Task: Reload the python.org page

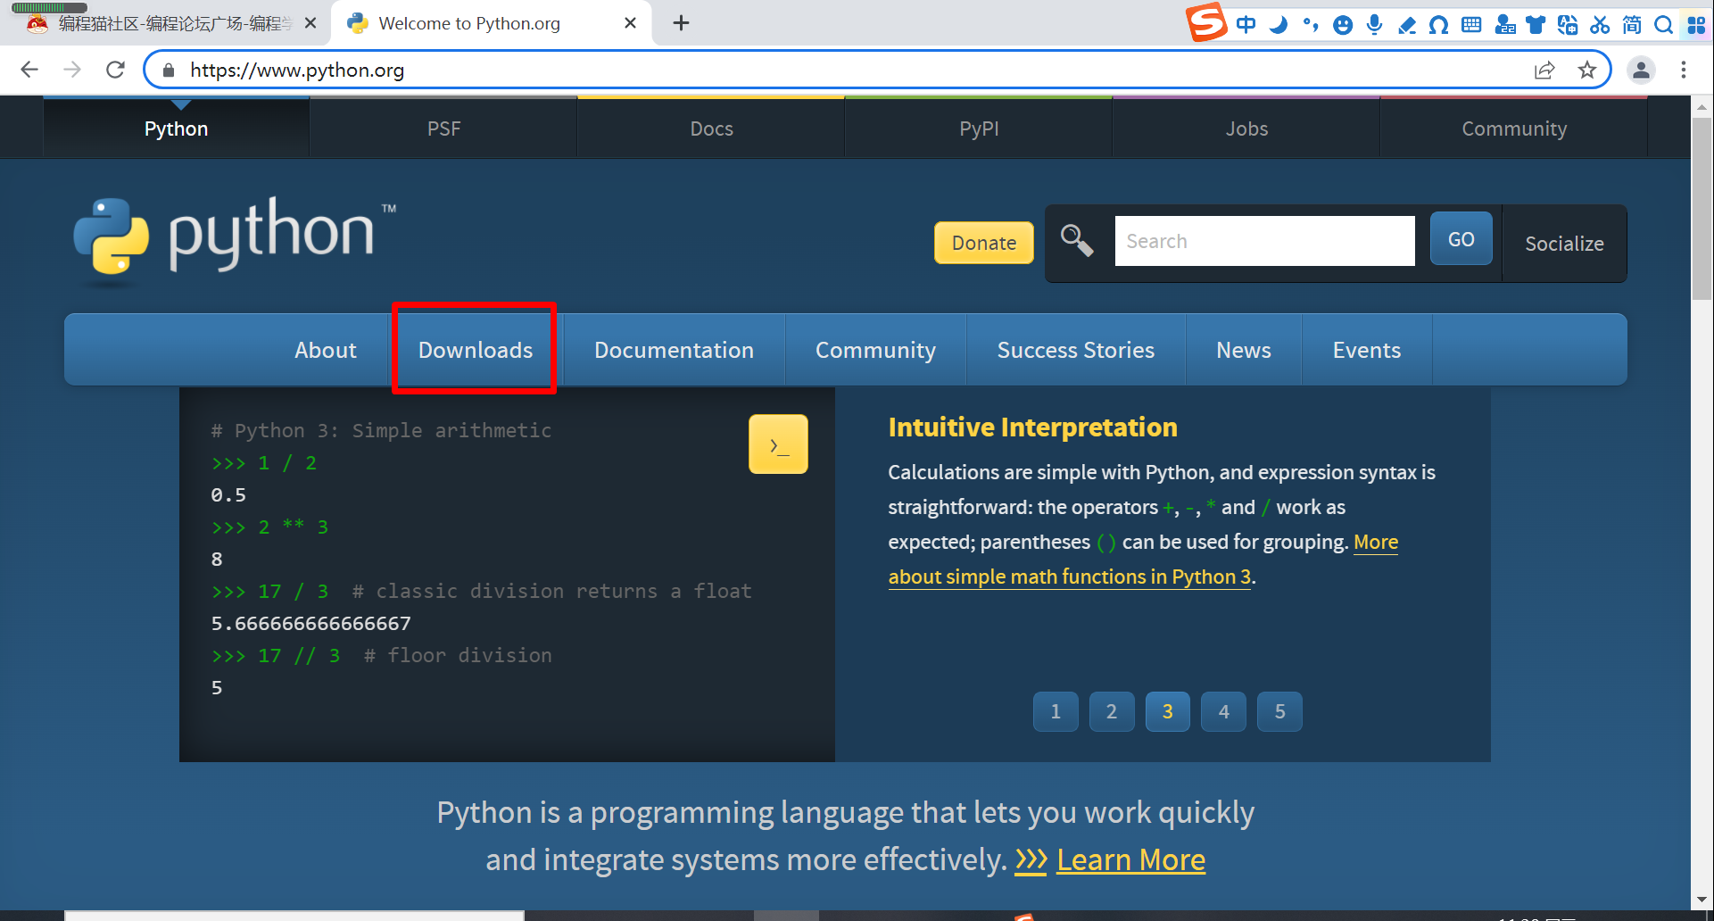Action: (115, 70)
